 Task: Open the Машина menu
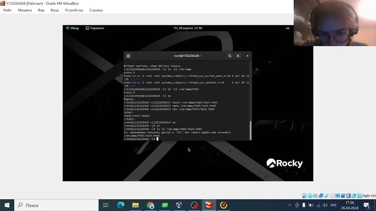[25, 11]
